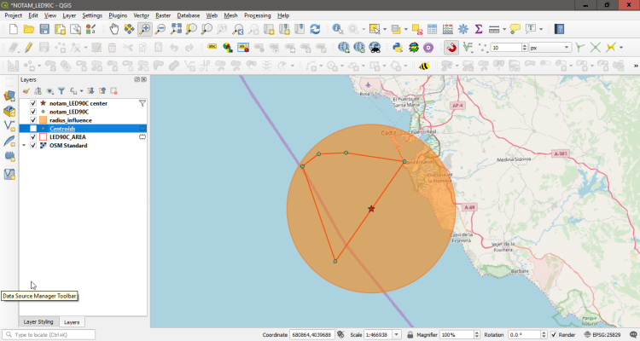The image size is (640, 341).
Task: Click the Coordinate input field
Action: pyautogui.click(x=312, y=334)
